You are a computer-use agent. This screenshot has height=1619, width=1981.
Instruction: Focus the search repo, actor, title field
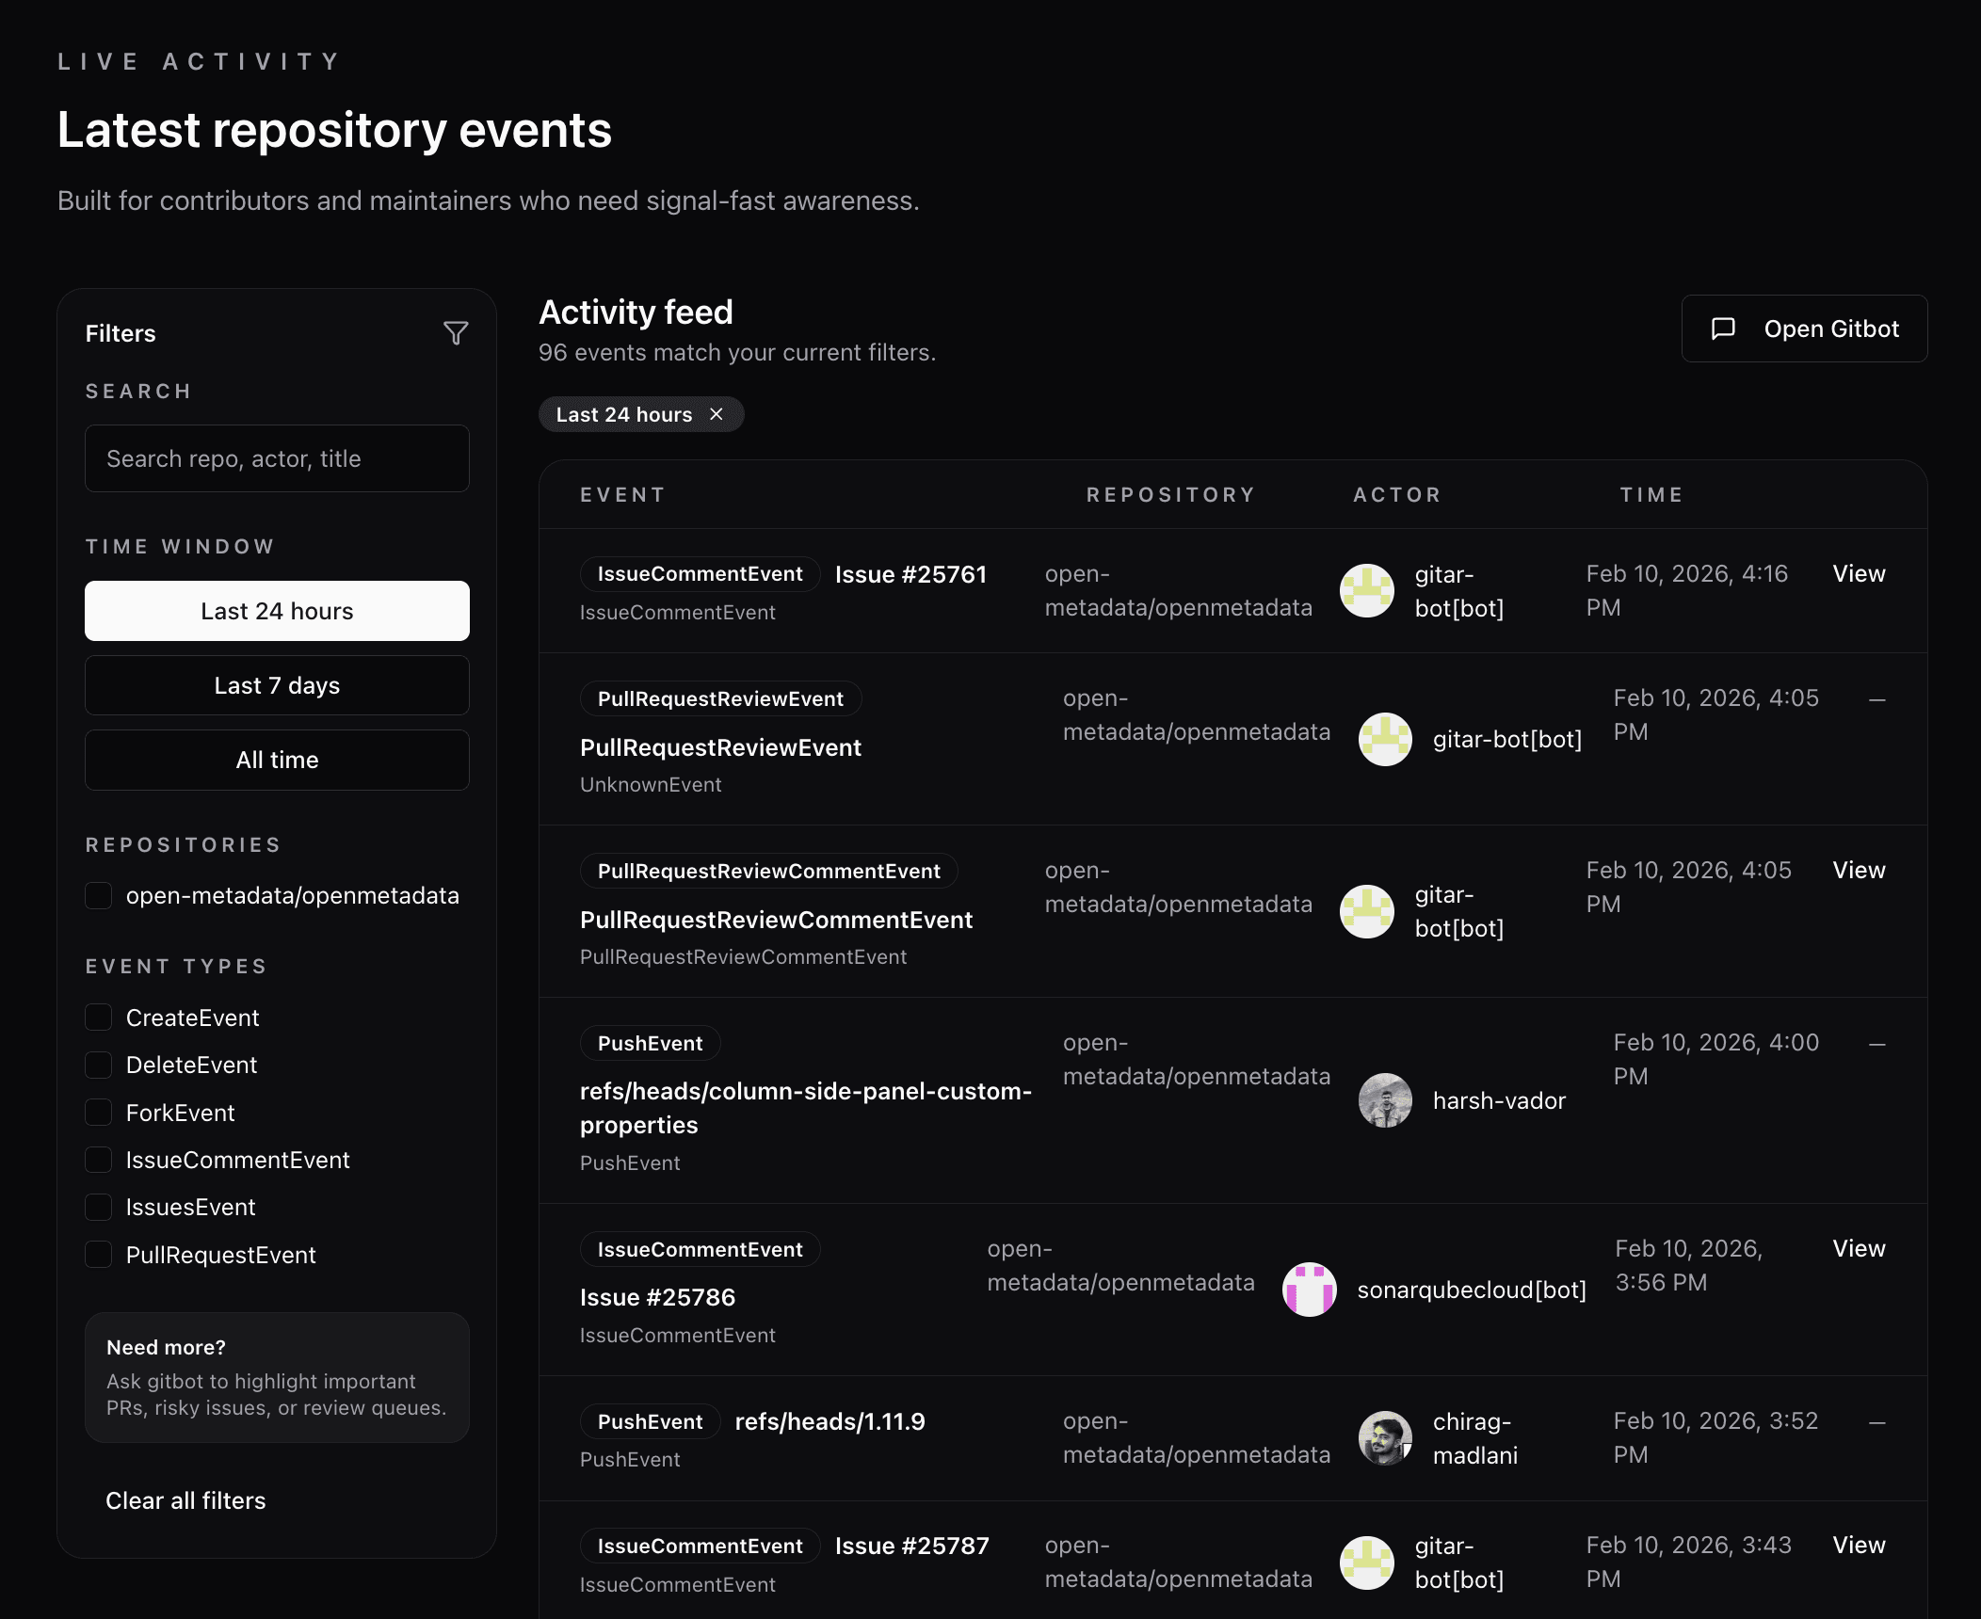[x=277, y=458]
